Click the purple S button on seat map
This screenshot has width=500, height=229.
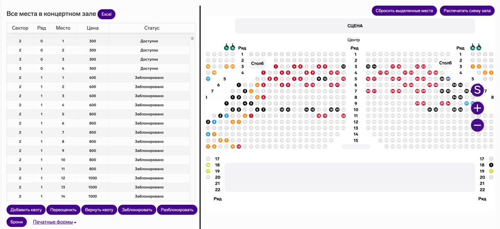click(x=477, y=90)
